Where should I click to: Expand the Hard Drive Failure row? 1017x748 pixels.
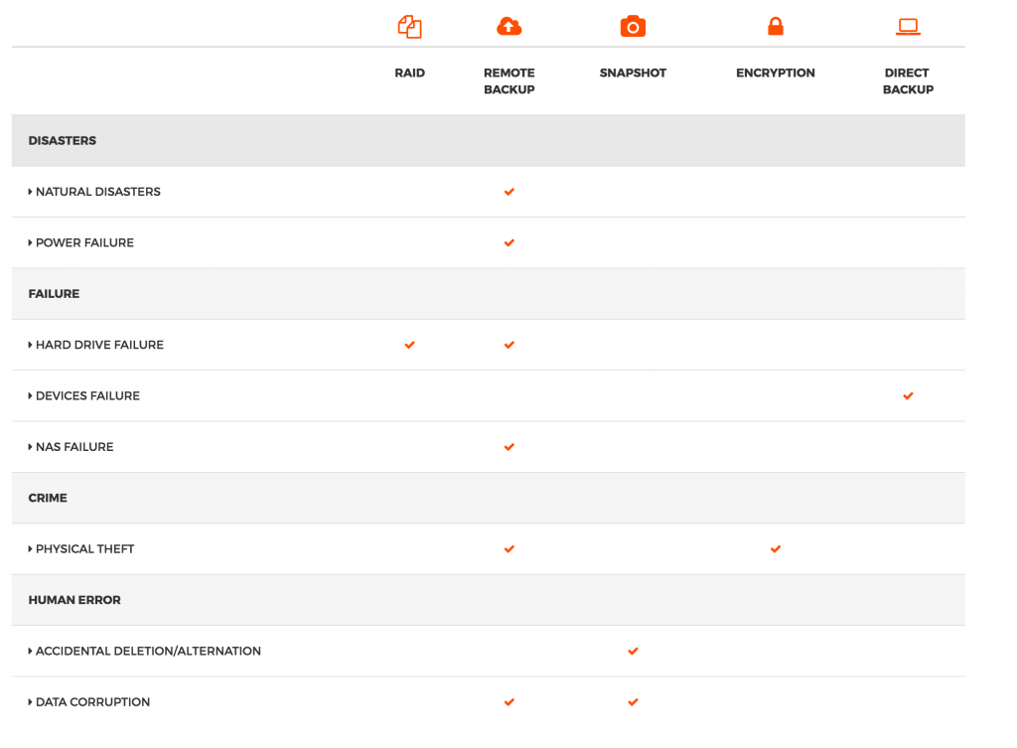coord(98,345)
